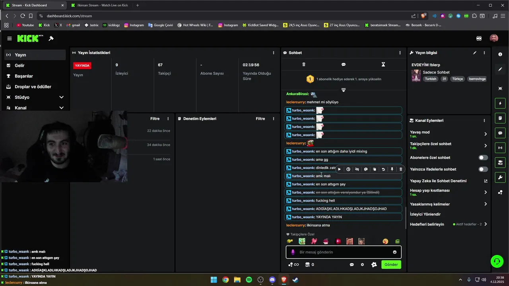Expand Takipçilere özel sohbet settings
The height and width of the screenshot is (286, 509).
tap(449, 145)
